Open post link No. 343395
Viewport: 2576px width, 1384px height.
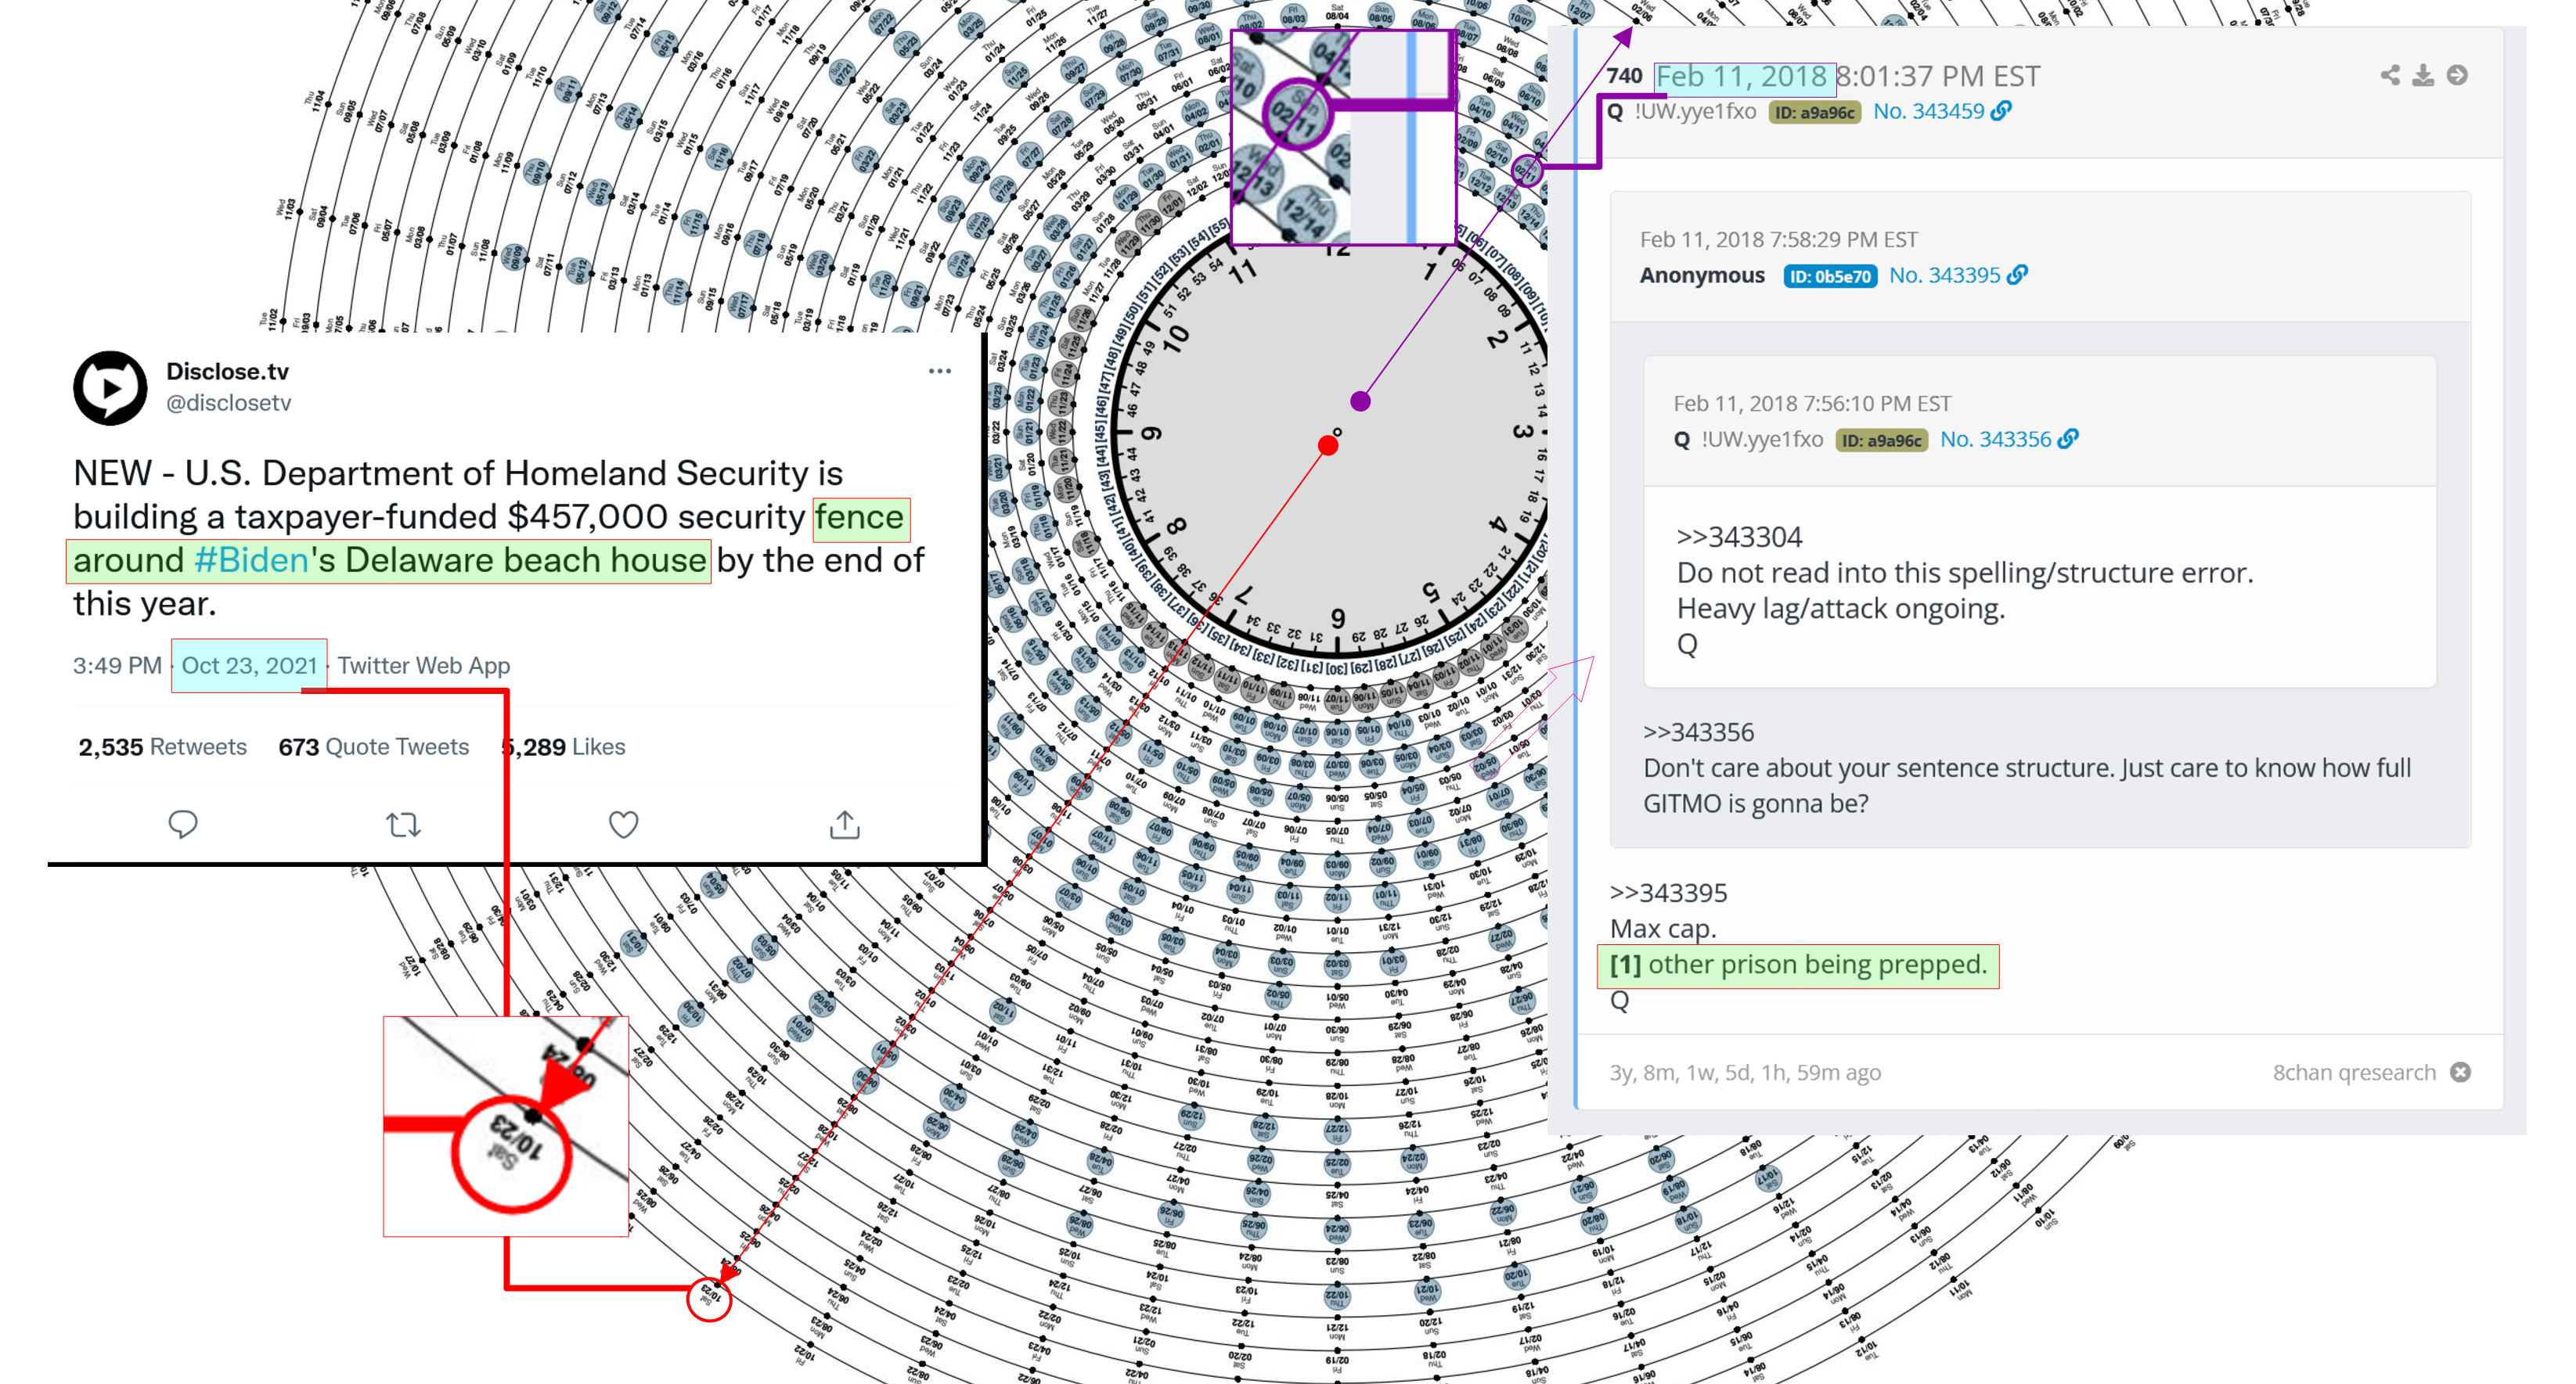tap(1944, 275)
